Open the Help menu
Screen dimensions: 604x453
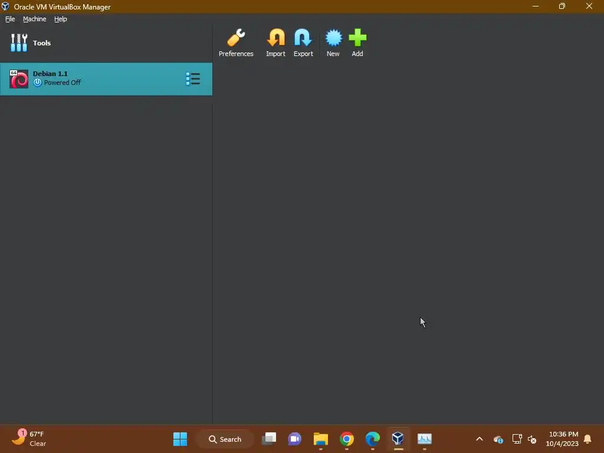pyautogui.click(x=61, y=19)
